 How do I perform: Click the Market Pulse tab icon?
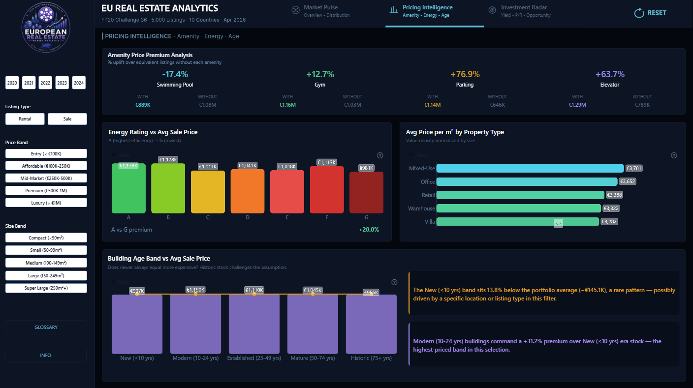pyautogui.click(x=295, y=10)
